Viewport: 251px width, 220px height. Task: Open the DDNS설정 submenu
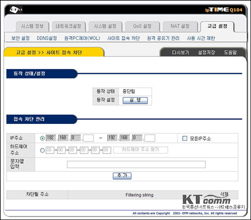(47, 38)
